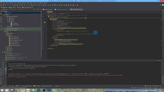Select the AndroidManifest.xml editor tab
Viewport: 164px width, 92px height.
[77, 9]
